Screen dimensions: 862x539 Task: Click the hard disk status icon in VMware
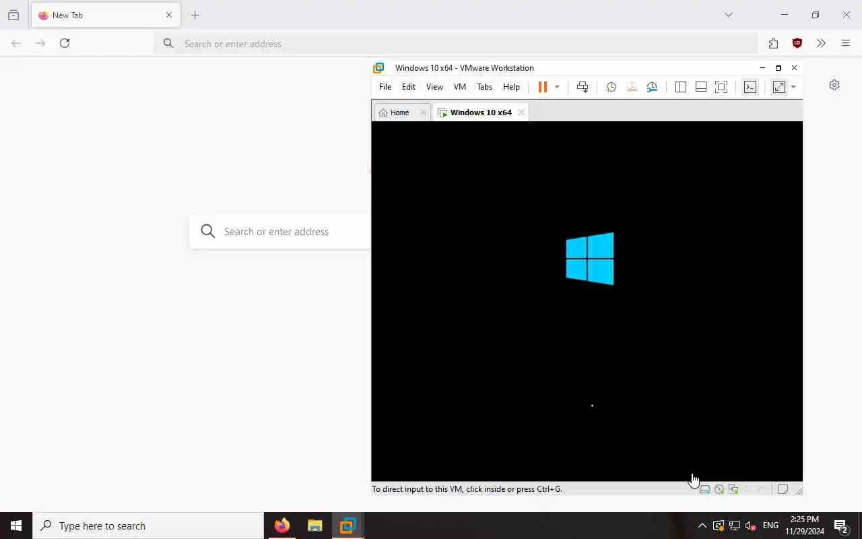tap(705, 490)
